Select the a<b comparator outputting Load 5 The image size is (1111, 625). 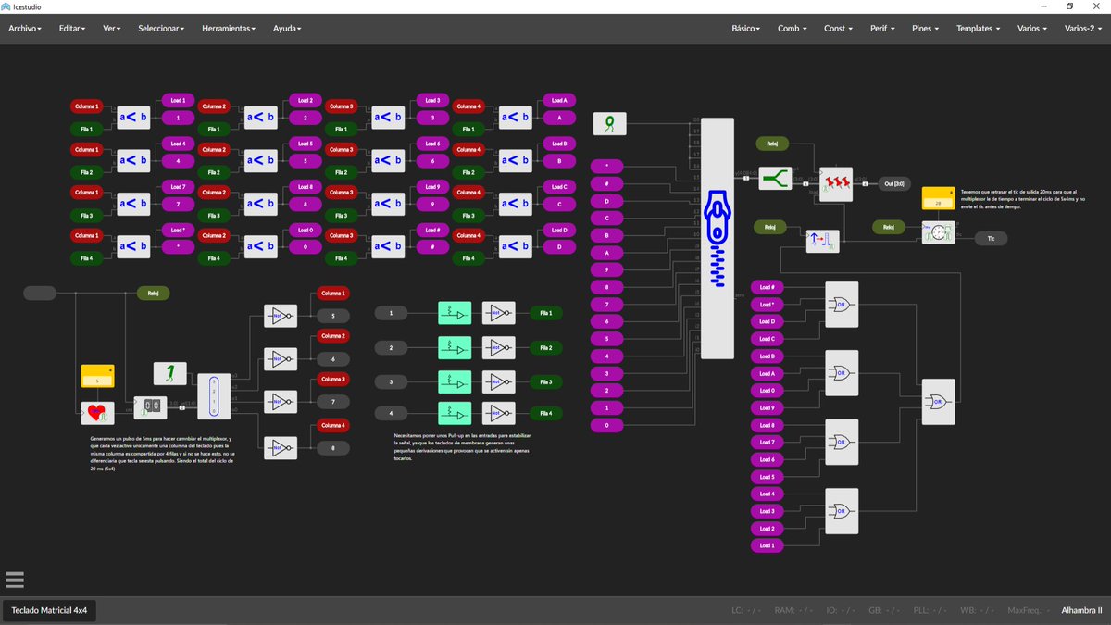[260, 160]
